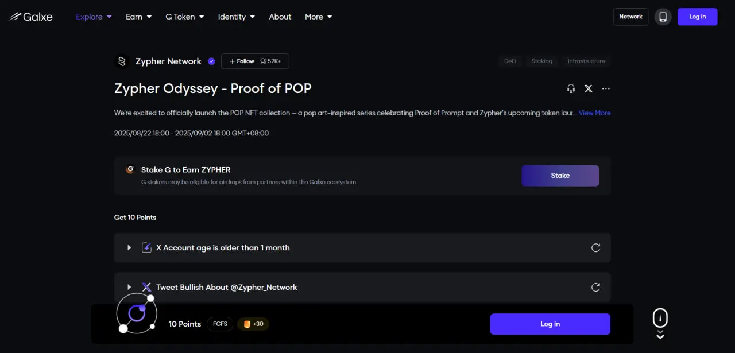Open the mobile app phone icon
The image size is (735, 353).
tap(663, 17)
